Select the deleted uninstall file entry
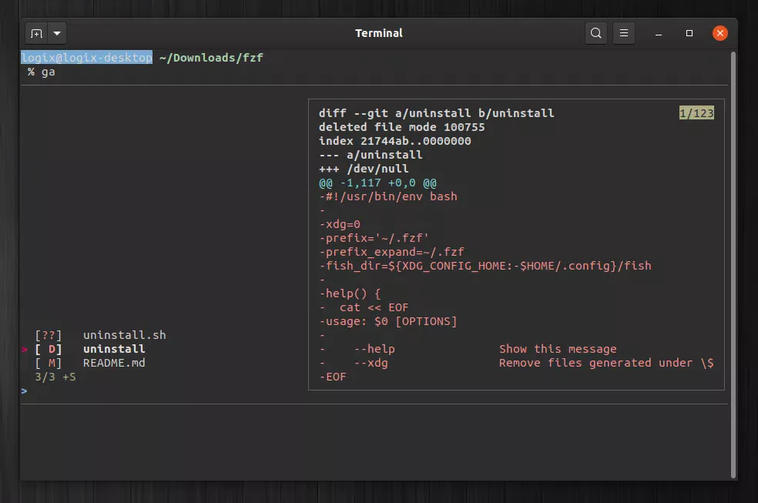 114,349
